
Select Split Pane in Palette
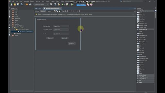pos(141,17)
